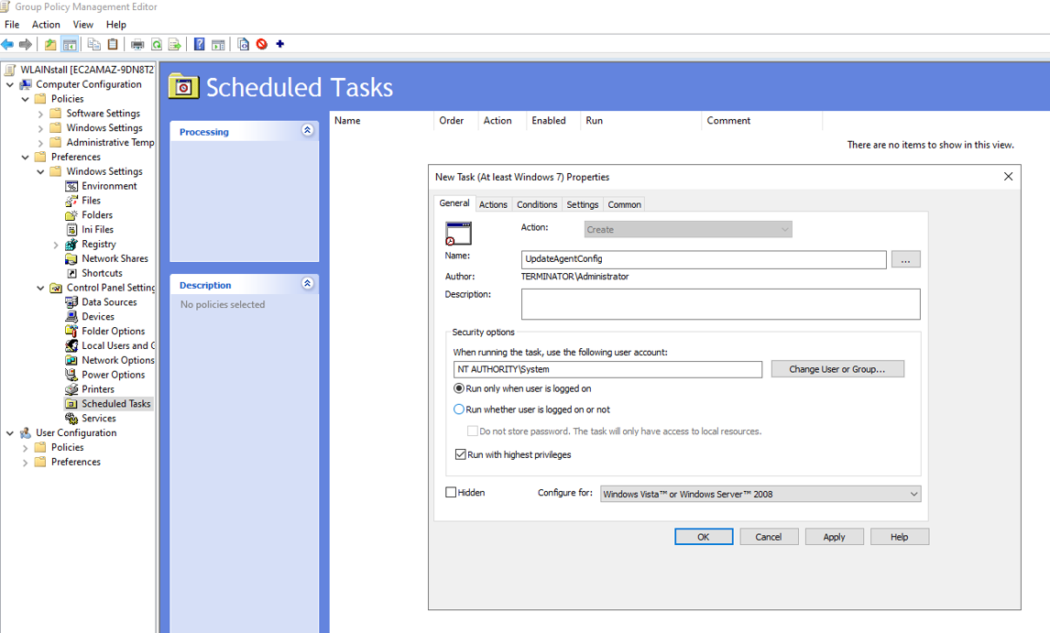Click inside the Description text box
This screenshot has width=1050, height=633.
click(x=720, y=304)
